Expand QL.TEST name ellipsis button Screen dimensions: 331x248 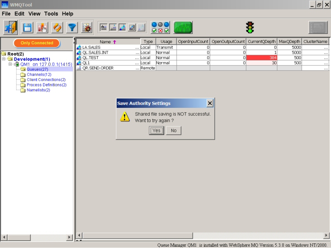tap(137, 58)
